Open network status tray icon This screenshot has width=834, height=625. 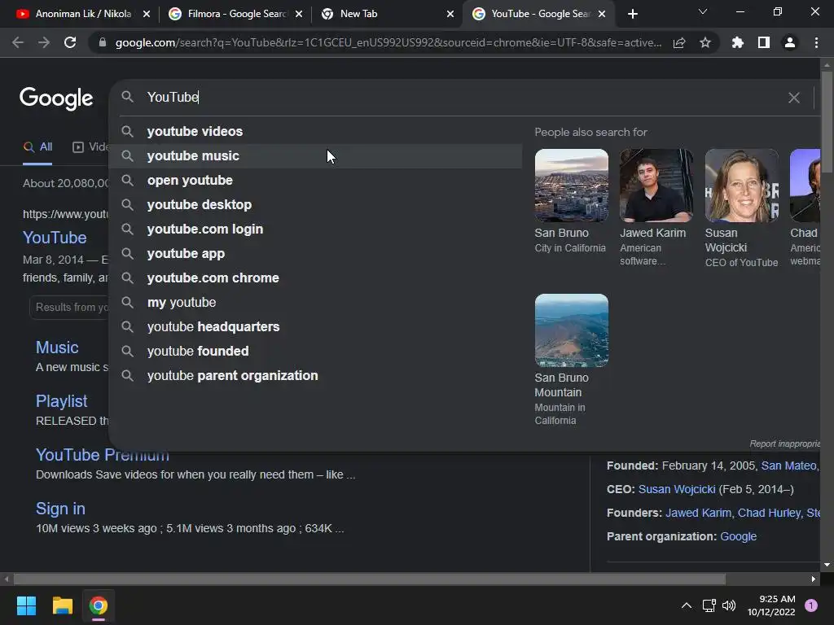click(x=709, y=605)
